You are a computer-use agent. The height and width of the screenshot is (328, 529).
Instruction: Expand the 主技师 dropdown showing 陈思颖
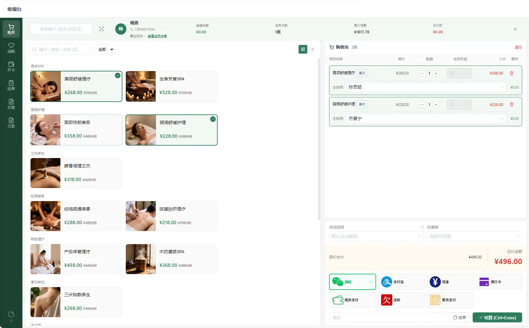[x=426, y=87]
